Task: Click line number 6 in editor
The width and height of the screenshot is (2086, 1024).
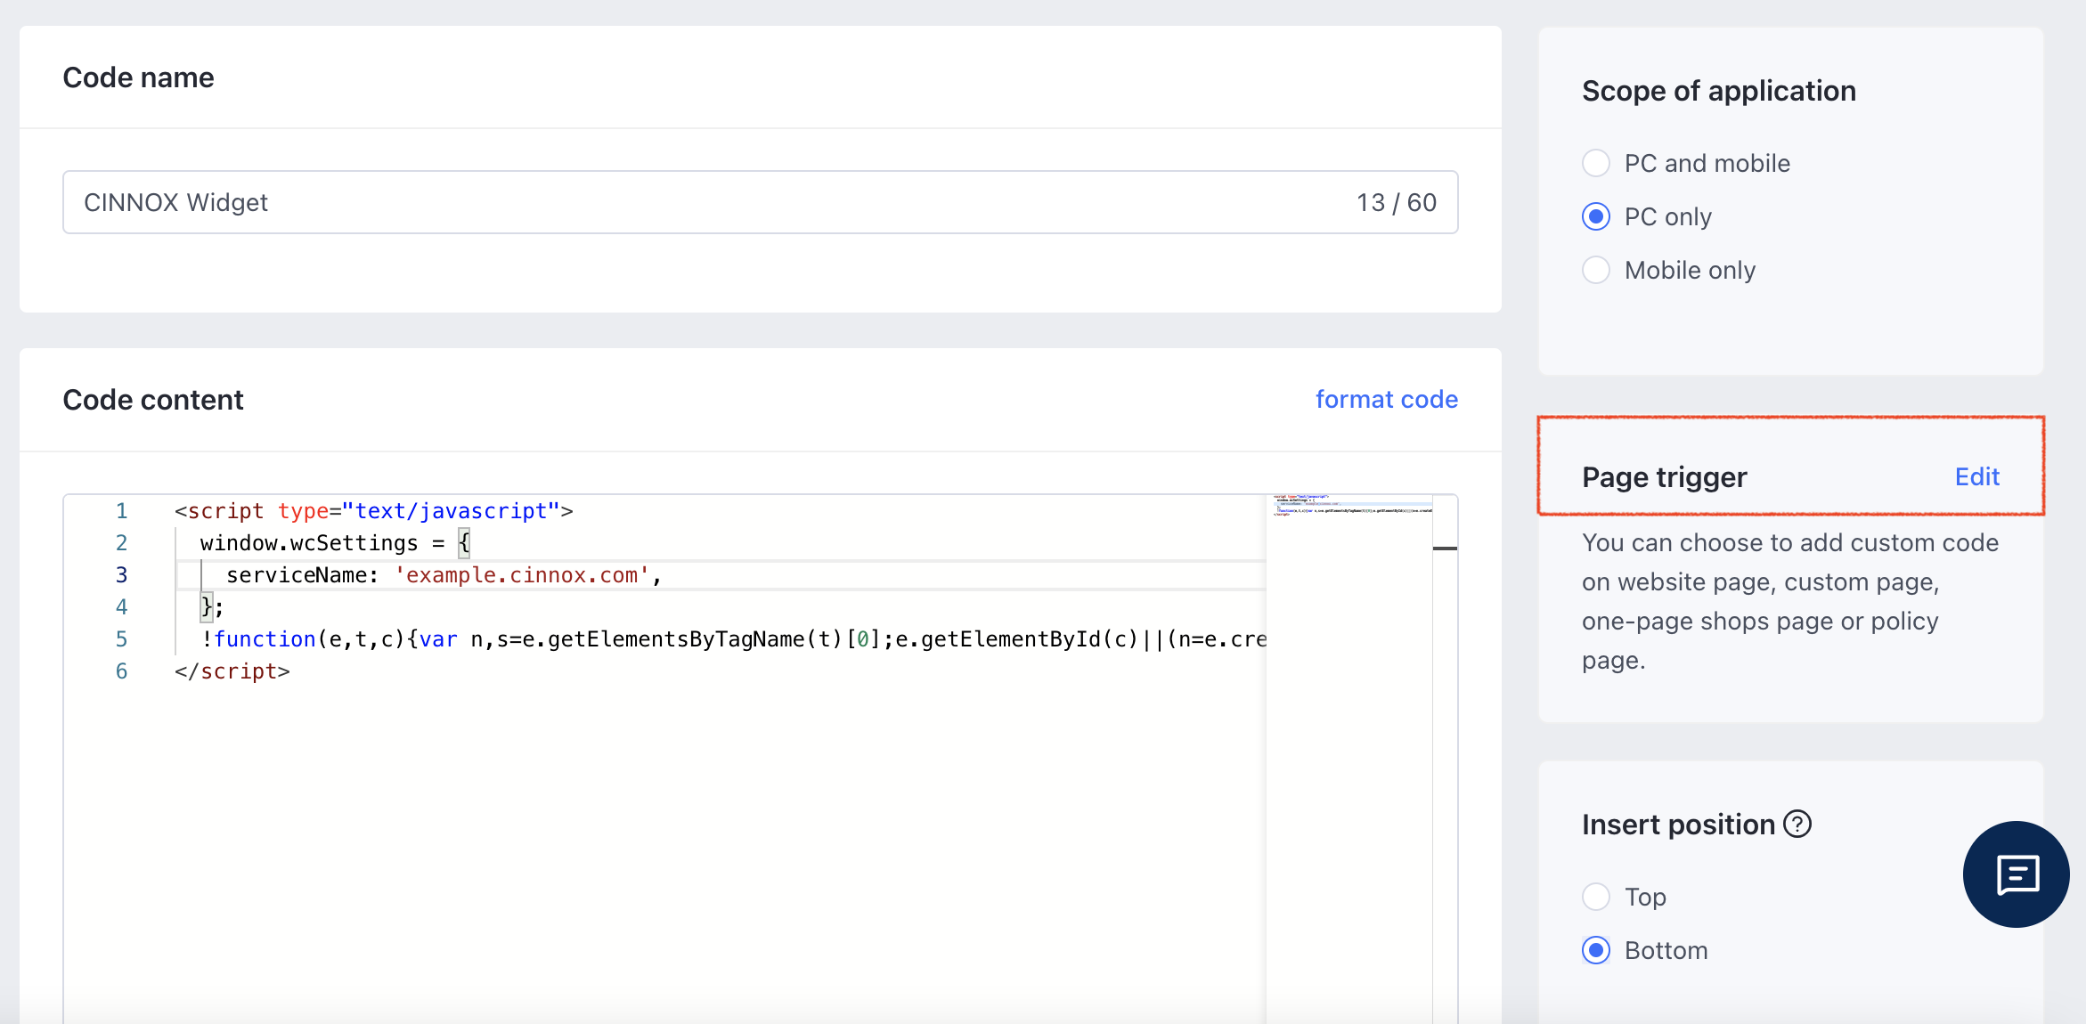Action: [121, 671]
